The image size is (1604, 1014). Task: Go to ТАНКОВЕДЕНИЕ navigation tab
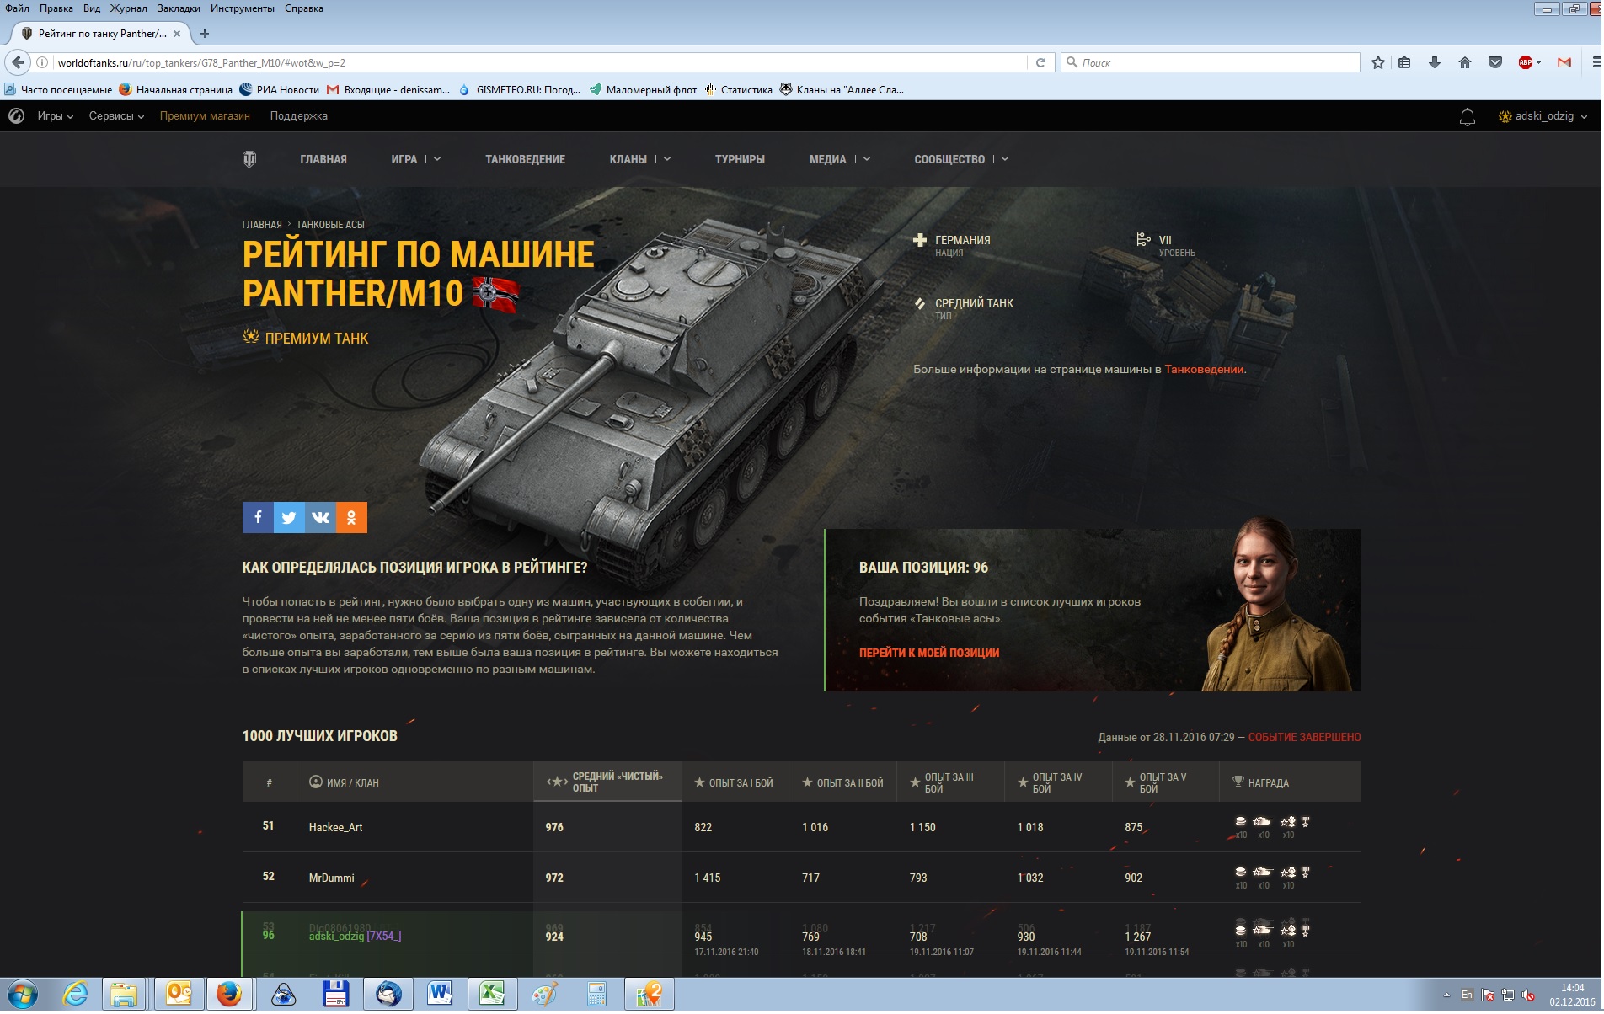point(525,159)
